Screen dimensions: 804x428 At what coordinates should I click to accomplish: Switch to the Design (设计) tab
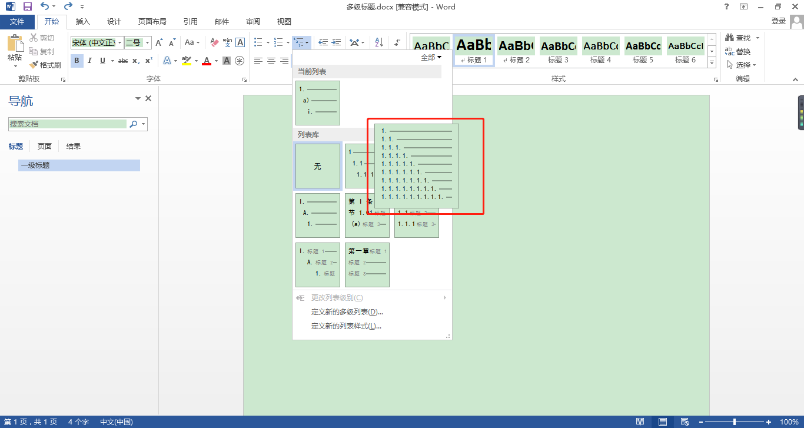pyautogui.click(x=114, y=21)
